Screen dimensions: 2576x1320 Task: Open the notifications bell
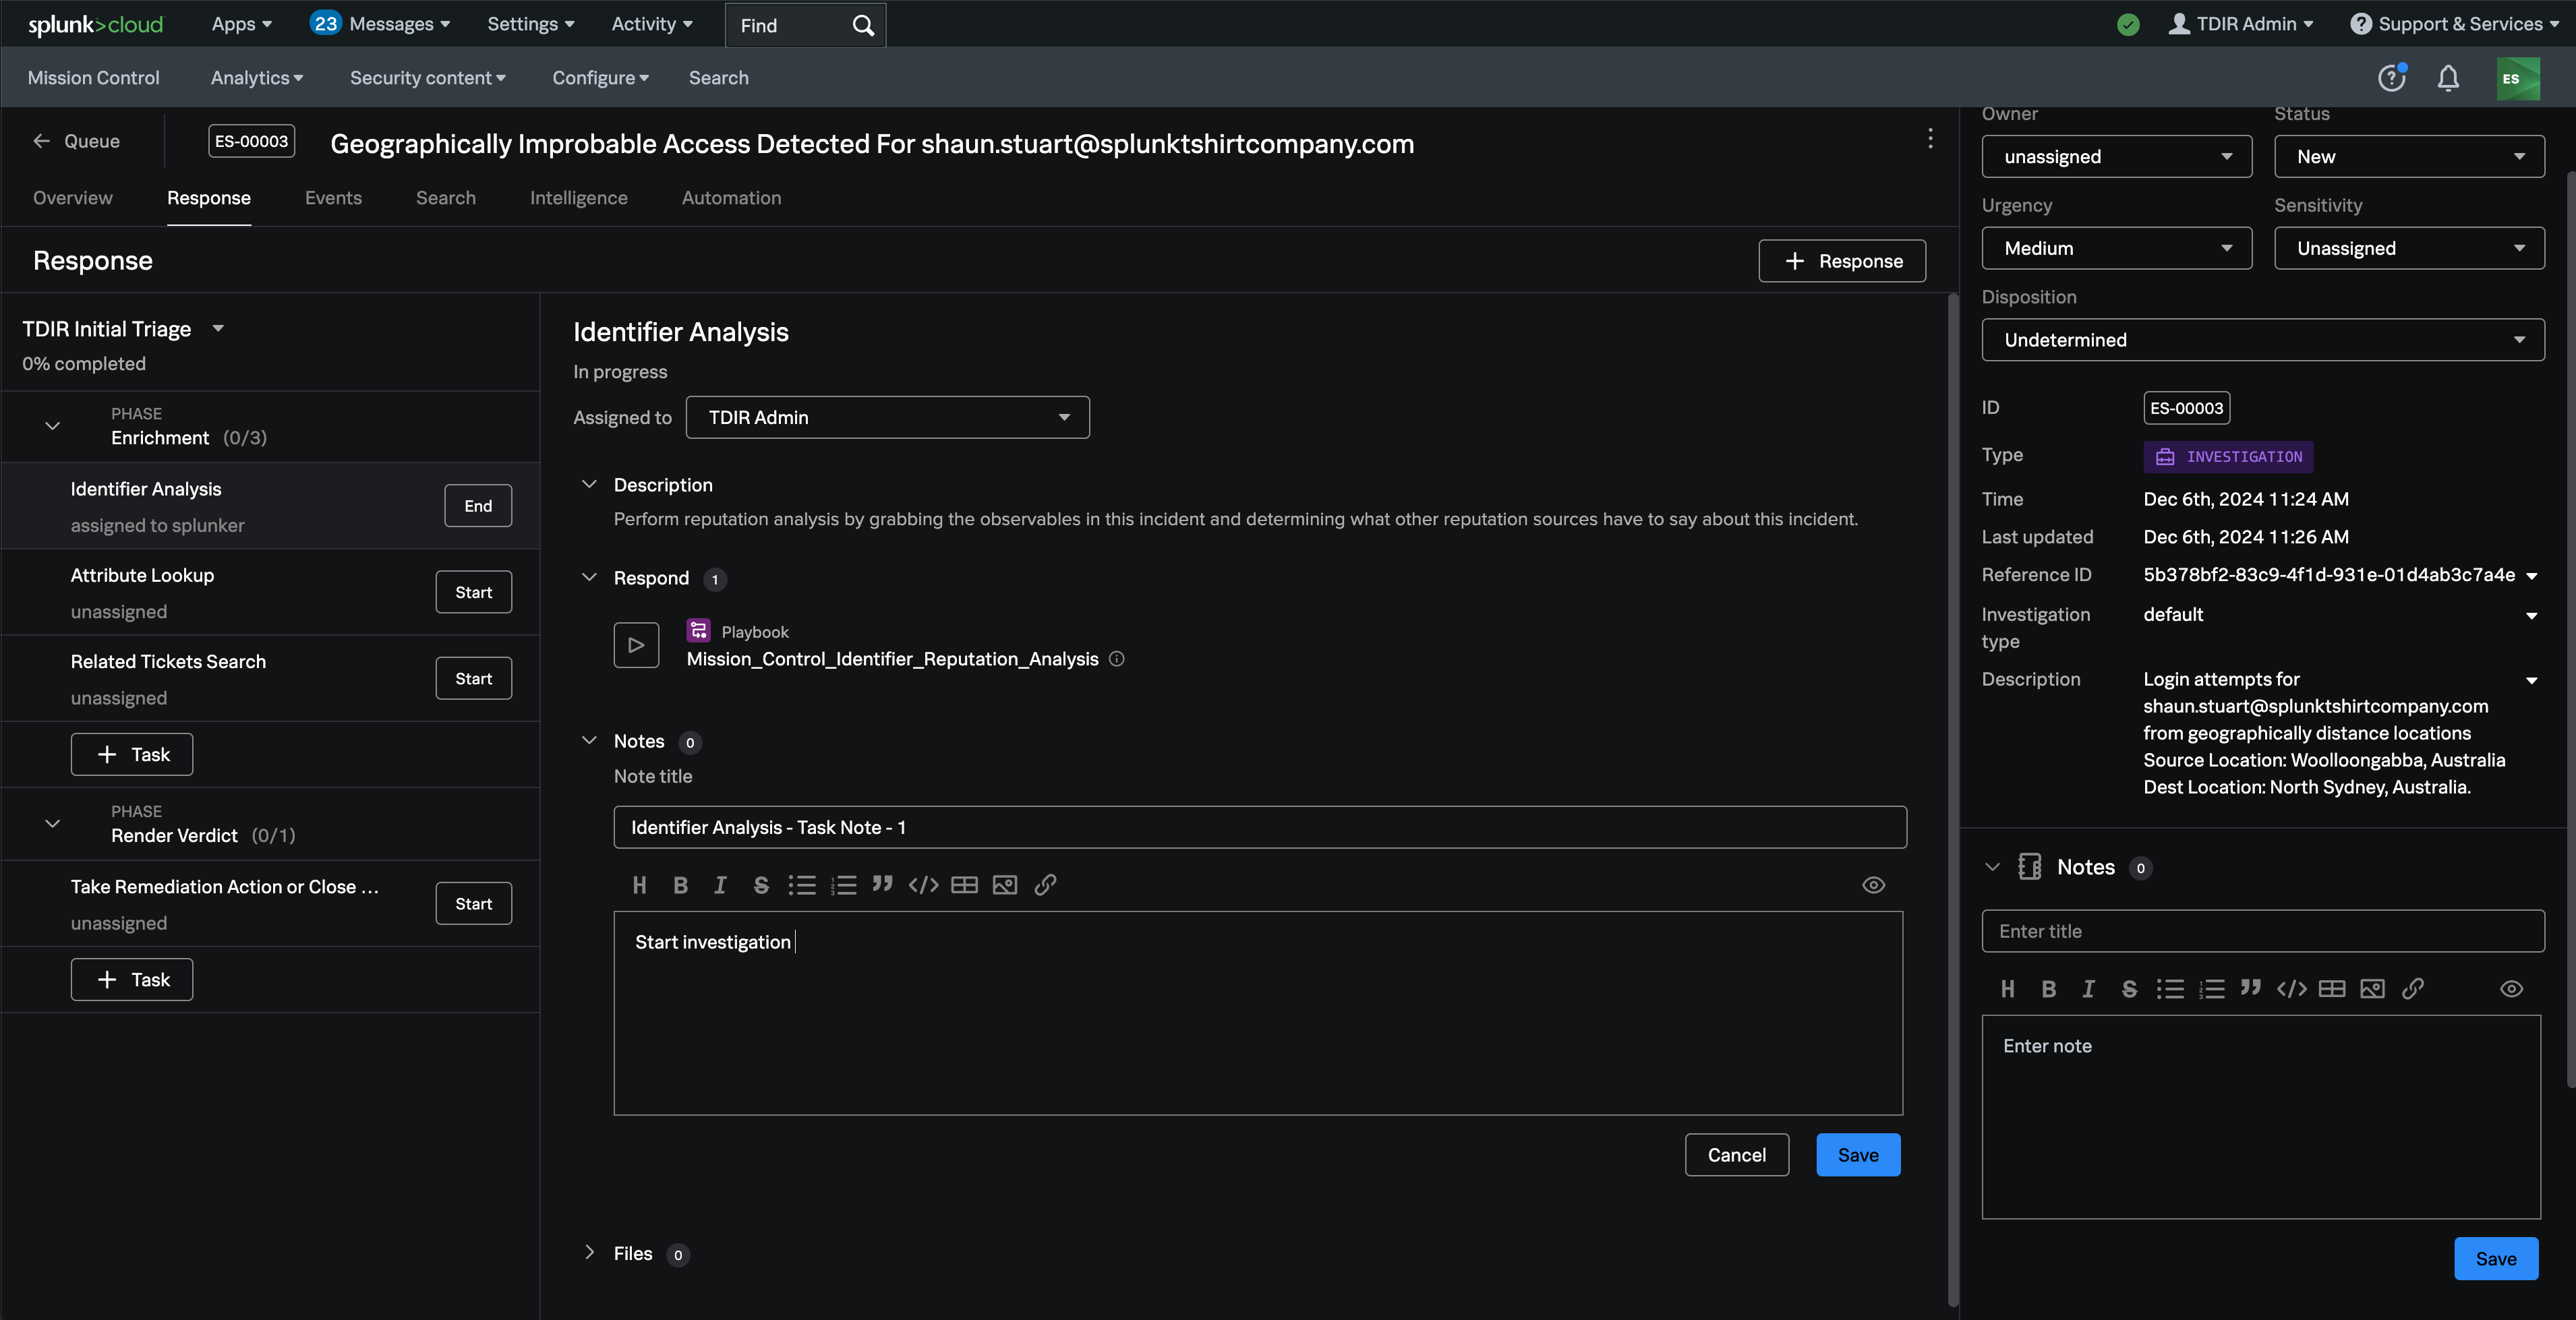coord(2448,78)
